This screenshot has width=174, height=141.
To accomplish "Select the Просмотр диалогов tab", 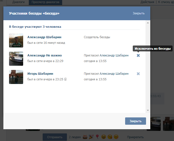I will click(45, 2).
